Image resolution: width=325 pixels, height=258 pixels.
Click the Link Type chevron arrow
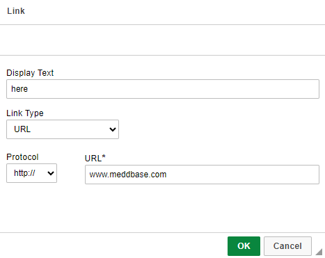(113, 129)
